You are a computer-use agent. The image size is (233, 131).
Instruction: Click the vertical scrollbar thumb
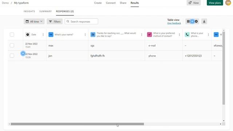tap(224, 68)
